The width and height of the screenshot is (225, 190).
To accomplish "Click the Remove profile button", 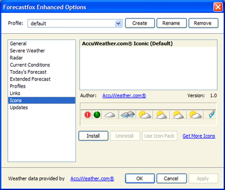I will coord(203,23).
